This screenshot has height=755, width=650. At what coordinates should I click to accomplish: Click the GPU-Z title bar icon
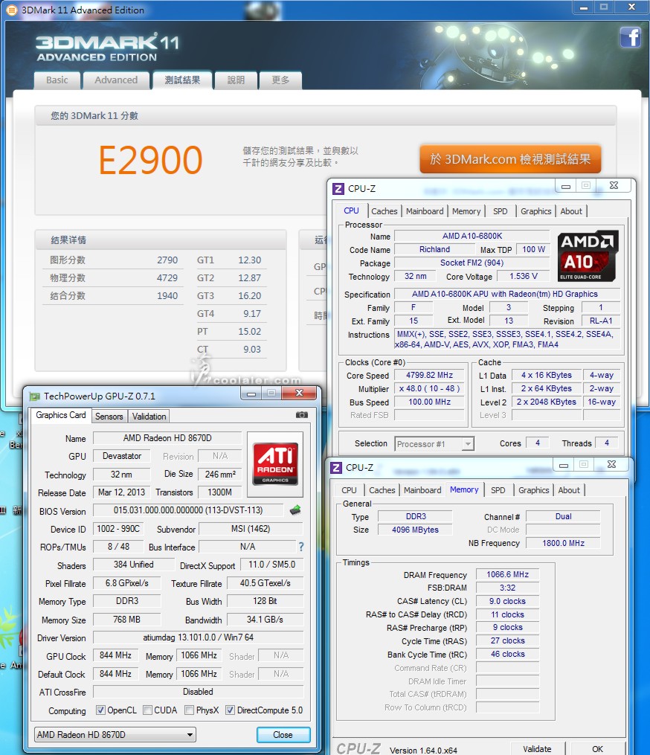pos(34,396)
